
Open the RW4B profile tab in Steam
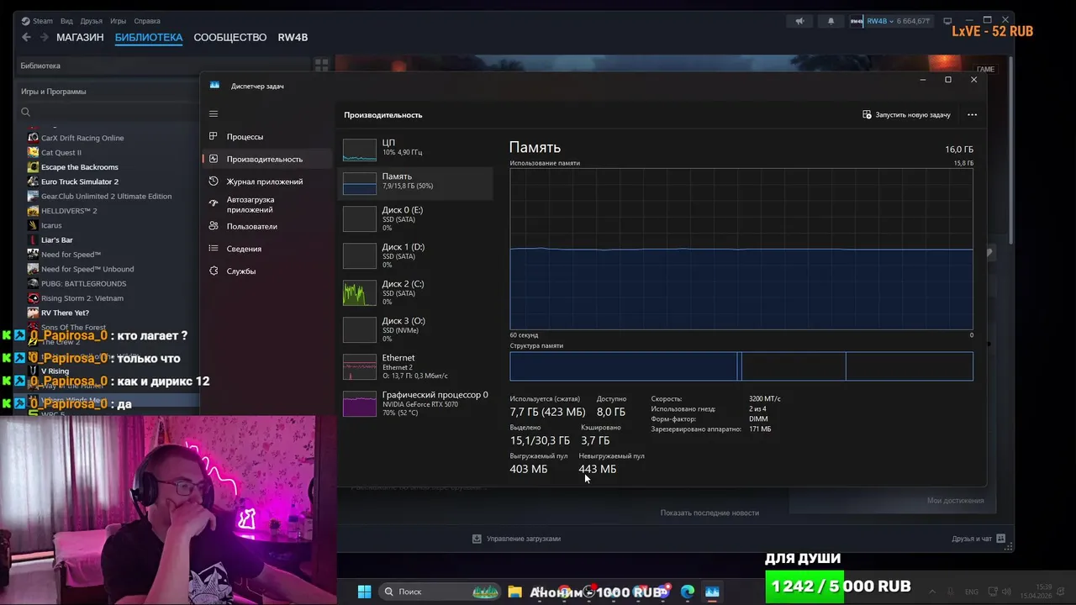(293, 38)
